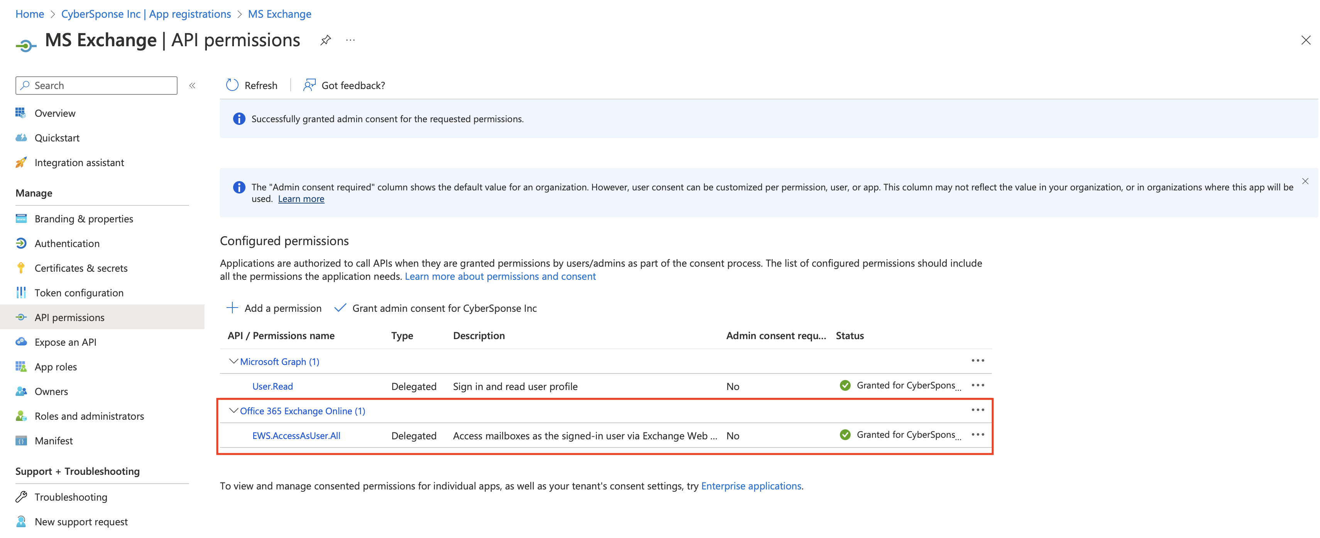Open ellipsis menu for EWS.AccessAsUser.All row
Viewport: 1320px width, 538px height.
click(x=977, y=434)
